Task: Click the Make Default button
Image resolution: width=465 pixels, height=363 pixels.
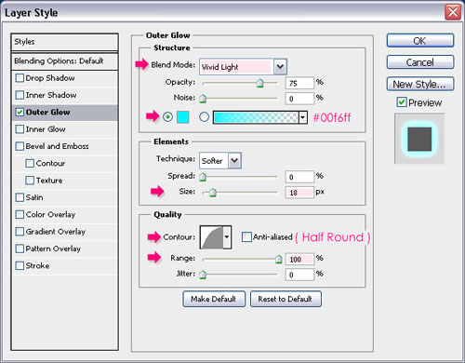Action: click(214, 299)
